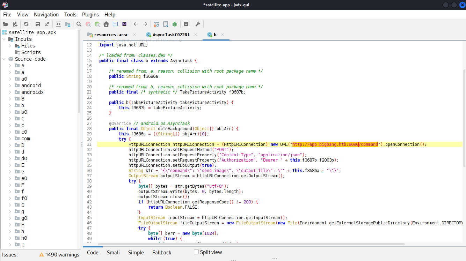The height and width of the screenshot is (261, 466).
Task: Click the pink Class search icon
Action: 88,24
